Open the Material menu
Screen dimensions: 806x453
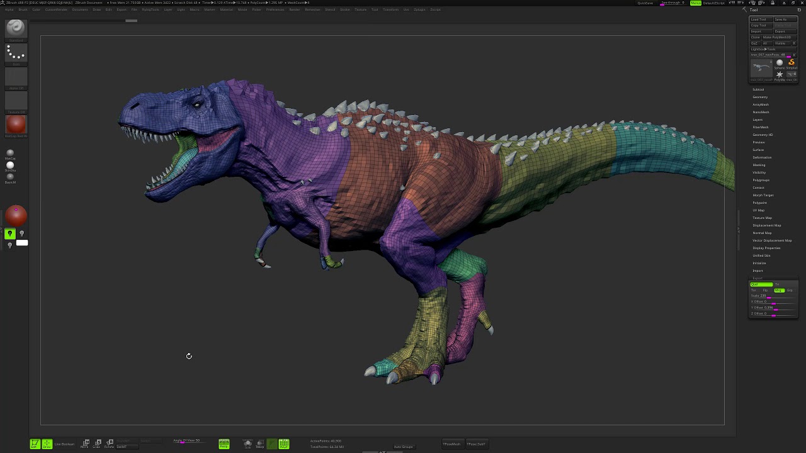pyautogui.click(x=227, y=9)
